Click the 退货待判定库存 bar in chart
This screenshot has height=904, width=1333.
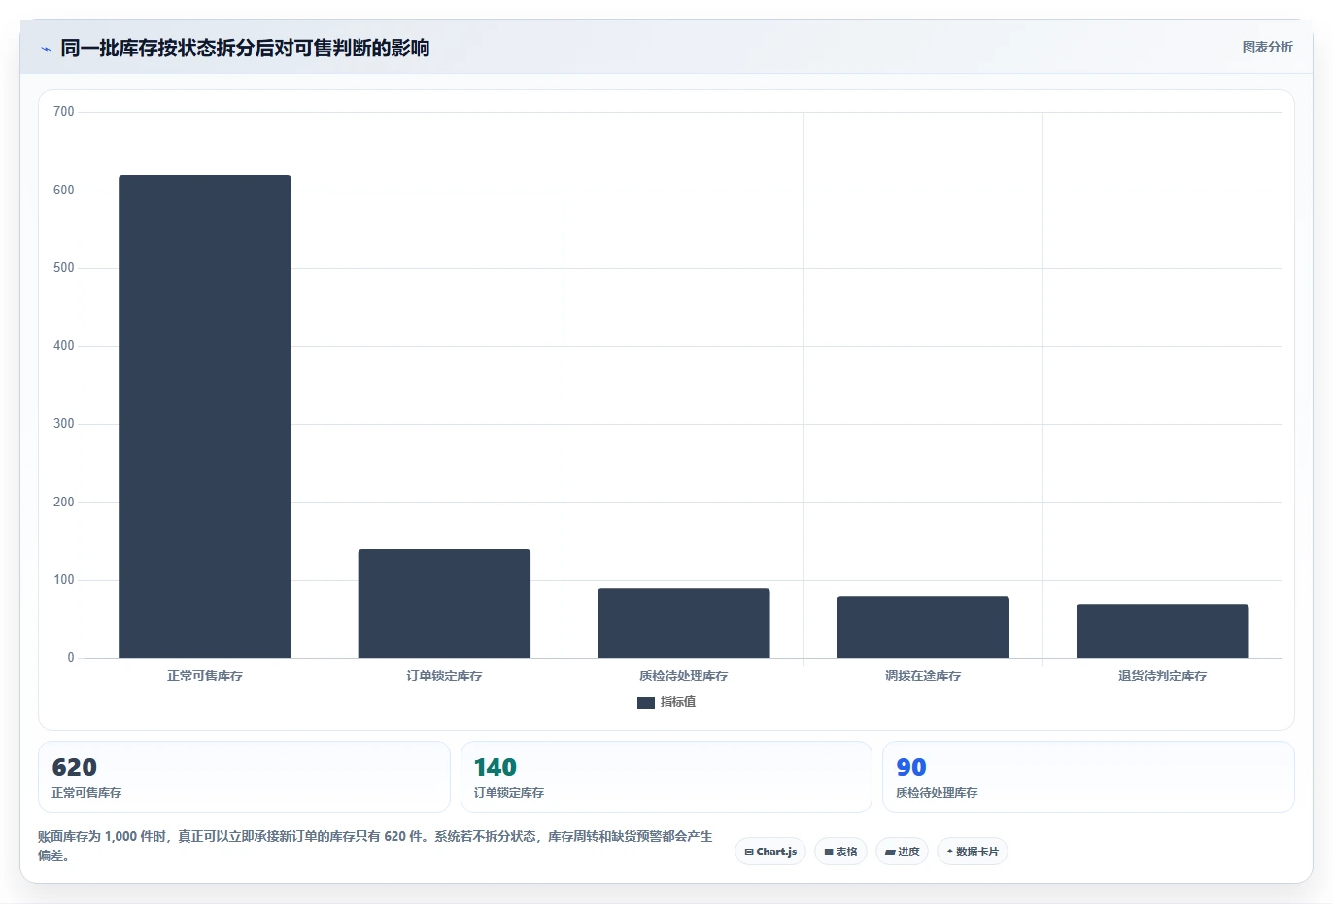(1162, 631)
